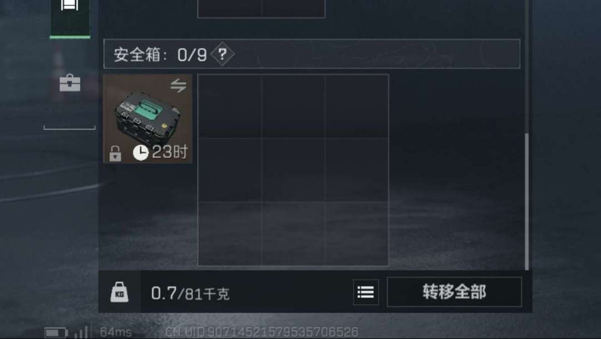The width and height of the screenshot is (601, 339).
Task: Select the briefcase safe box sidebar icon
Action: point(70,83)
